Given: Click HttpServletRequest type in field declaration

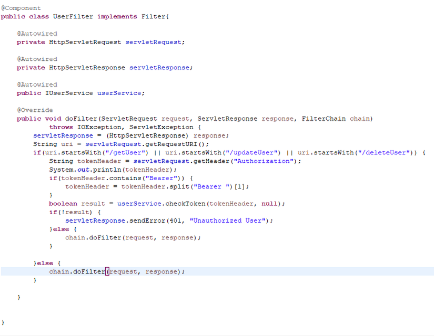Looking at the screenshot, I should click(x=85, y=42).
